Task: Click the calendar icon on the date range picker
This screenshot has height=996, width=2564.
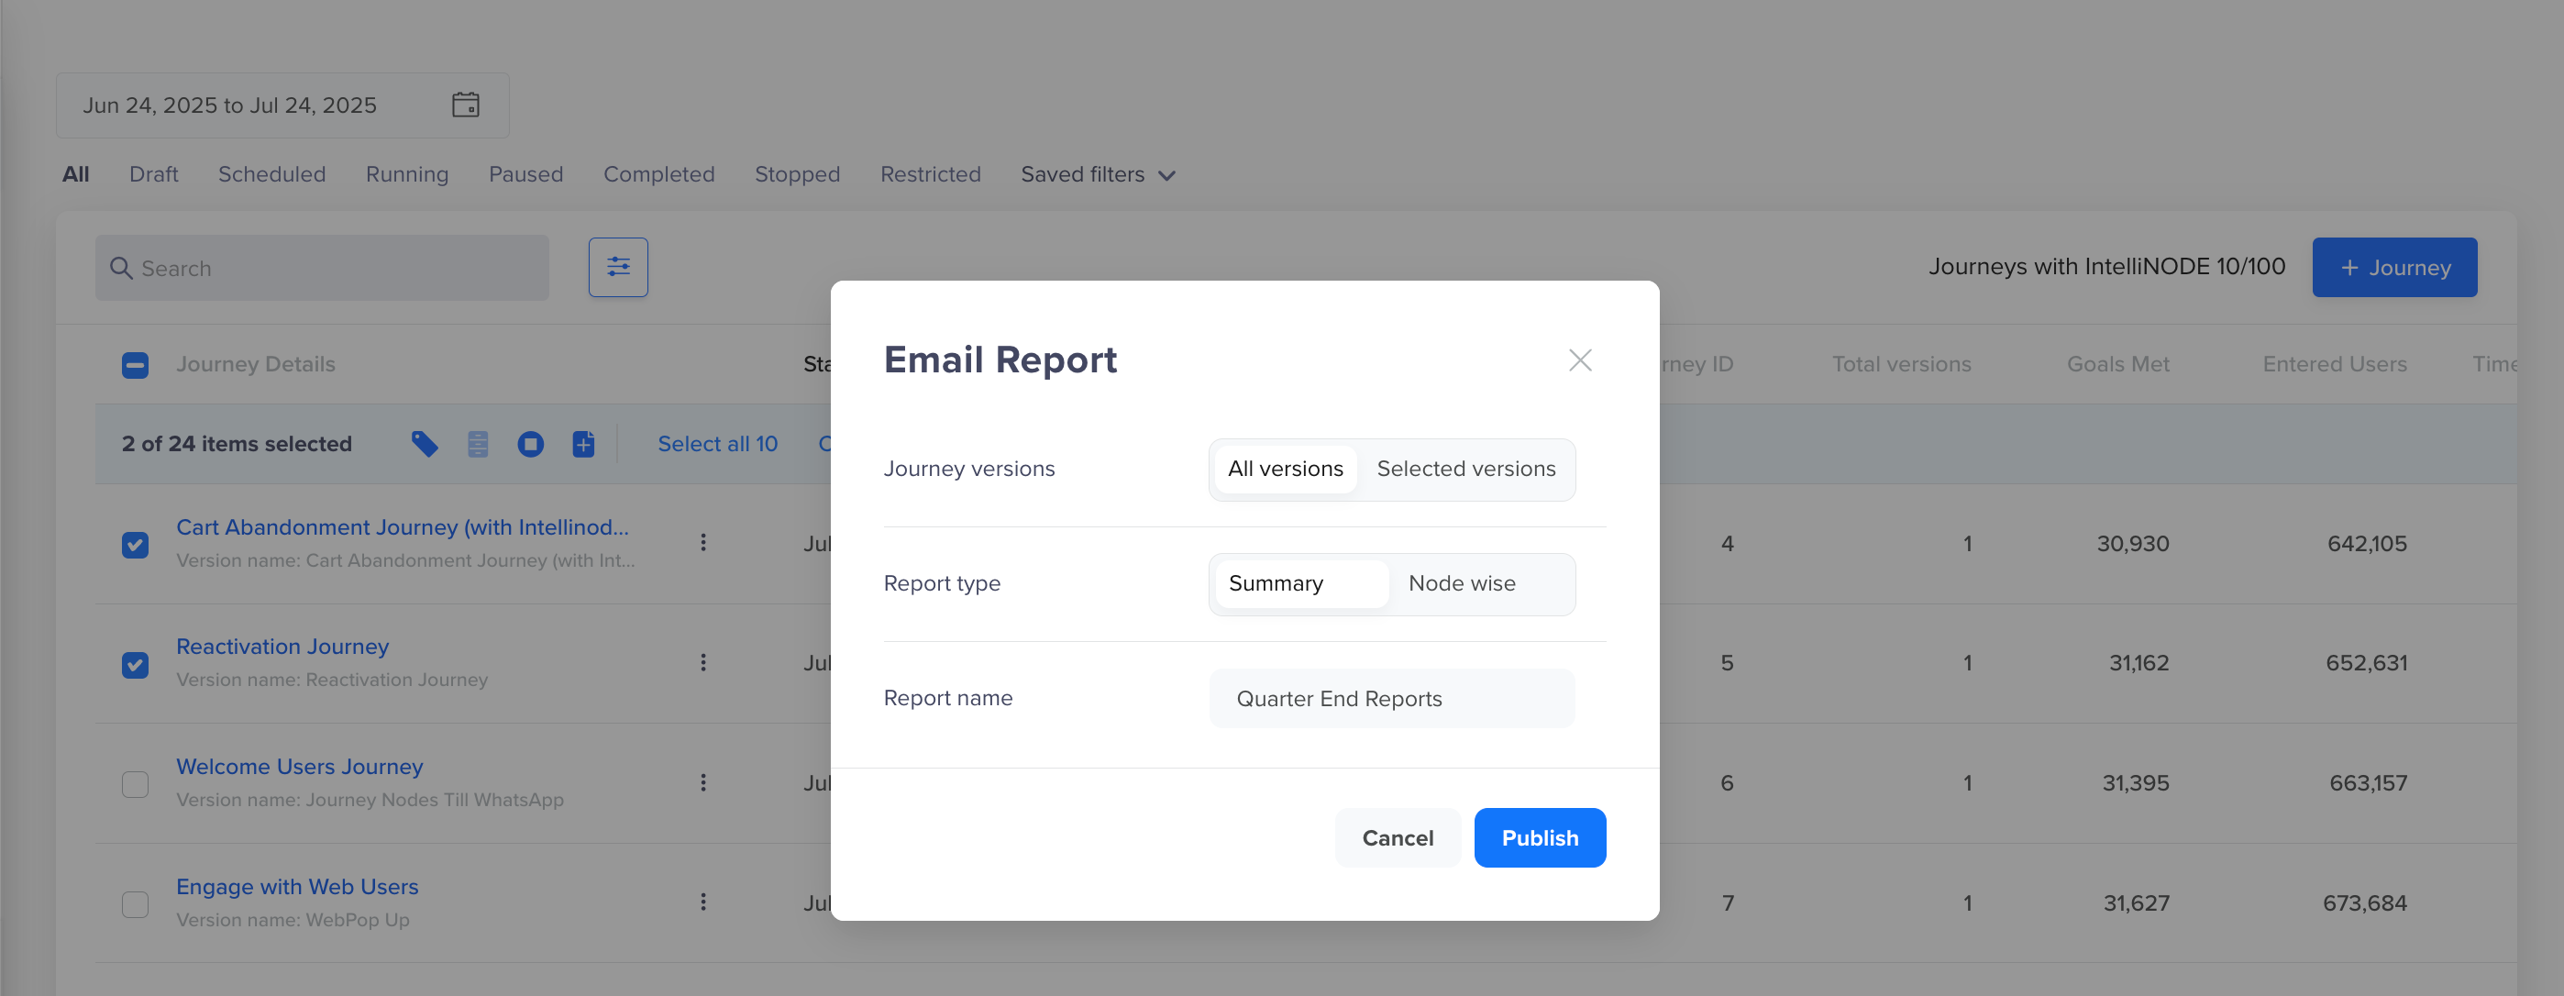Action: tap(468, 105)
